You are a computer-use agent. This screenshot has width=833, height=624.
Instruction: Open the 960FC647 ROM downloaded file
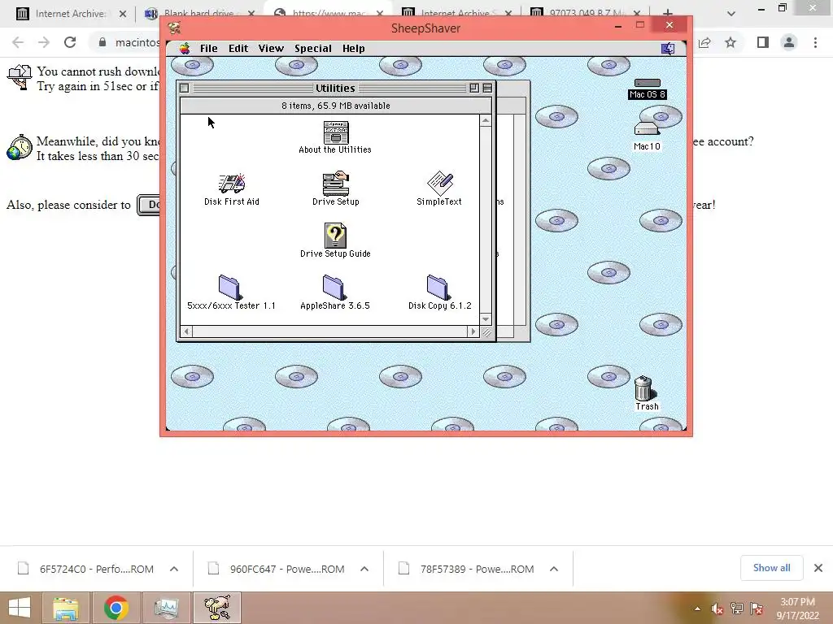(277, 569)
